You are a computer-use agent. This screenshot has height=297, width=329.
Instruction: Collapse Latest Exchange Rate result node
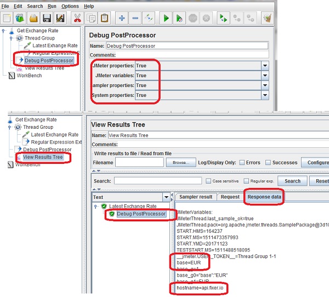95,207
